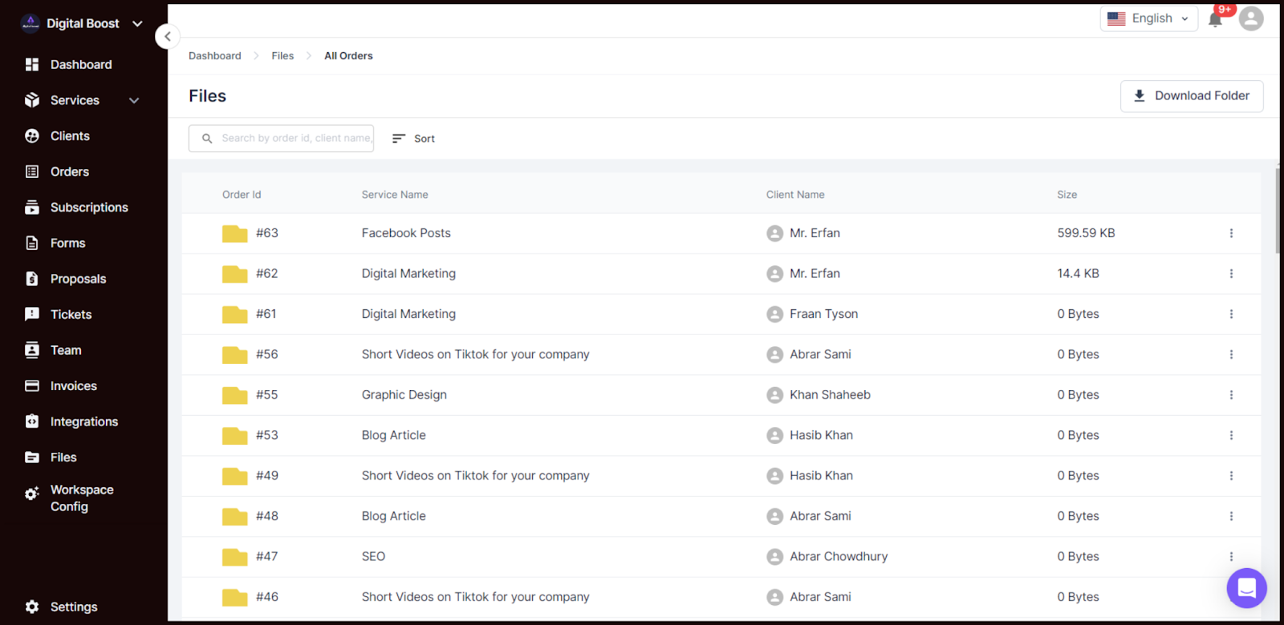Image resolution: width=1284 pixels, height=625 pixels.
Task: Open folder icon for order #56
Action: [234, 354]
